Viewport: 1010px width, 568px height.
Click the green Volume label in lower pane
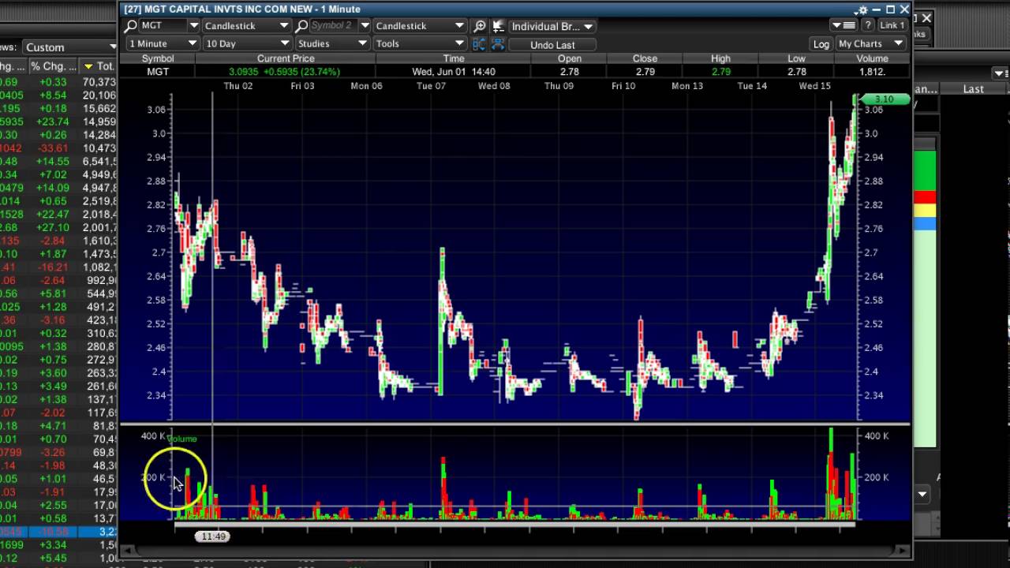(x=181, y=439)
